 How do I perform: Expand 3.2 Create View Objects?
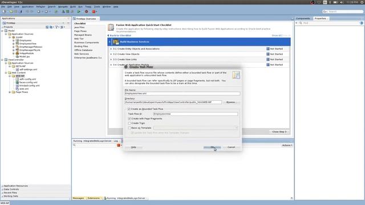(x=111, y=54)
